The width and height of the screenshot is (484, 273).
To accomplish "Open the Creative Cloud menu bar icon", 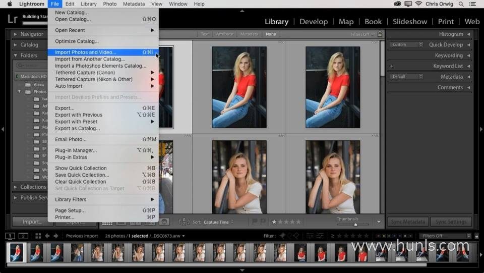I will coord(398,4).
